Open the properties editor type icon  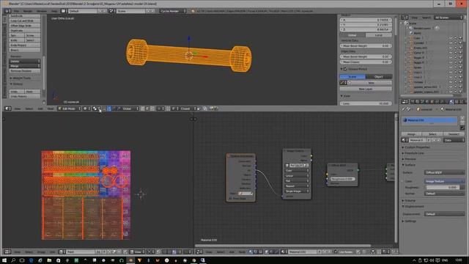pyautogui.click(x=405, y=102)
